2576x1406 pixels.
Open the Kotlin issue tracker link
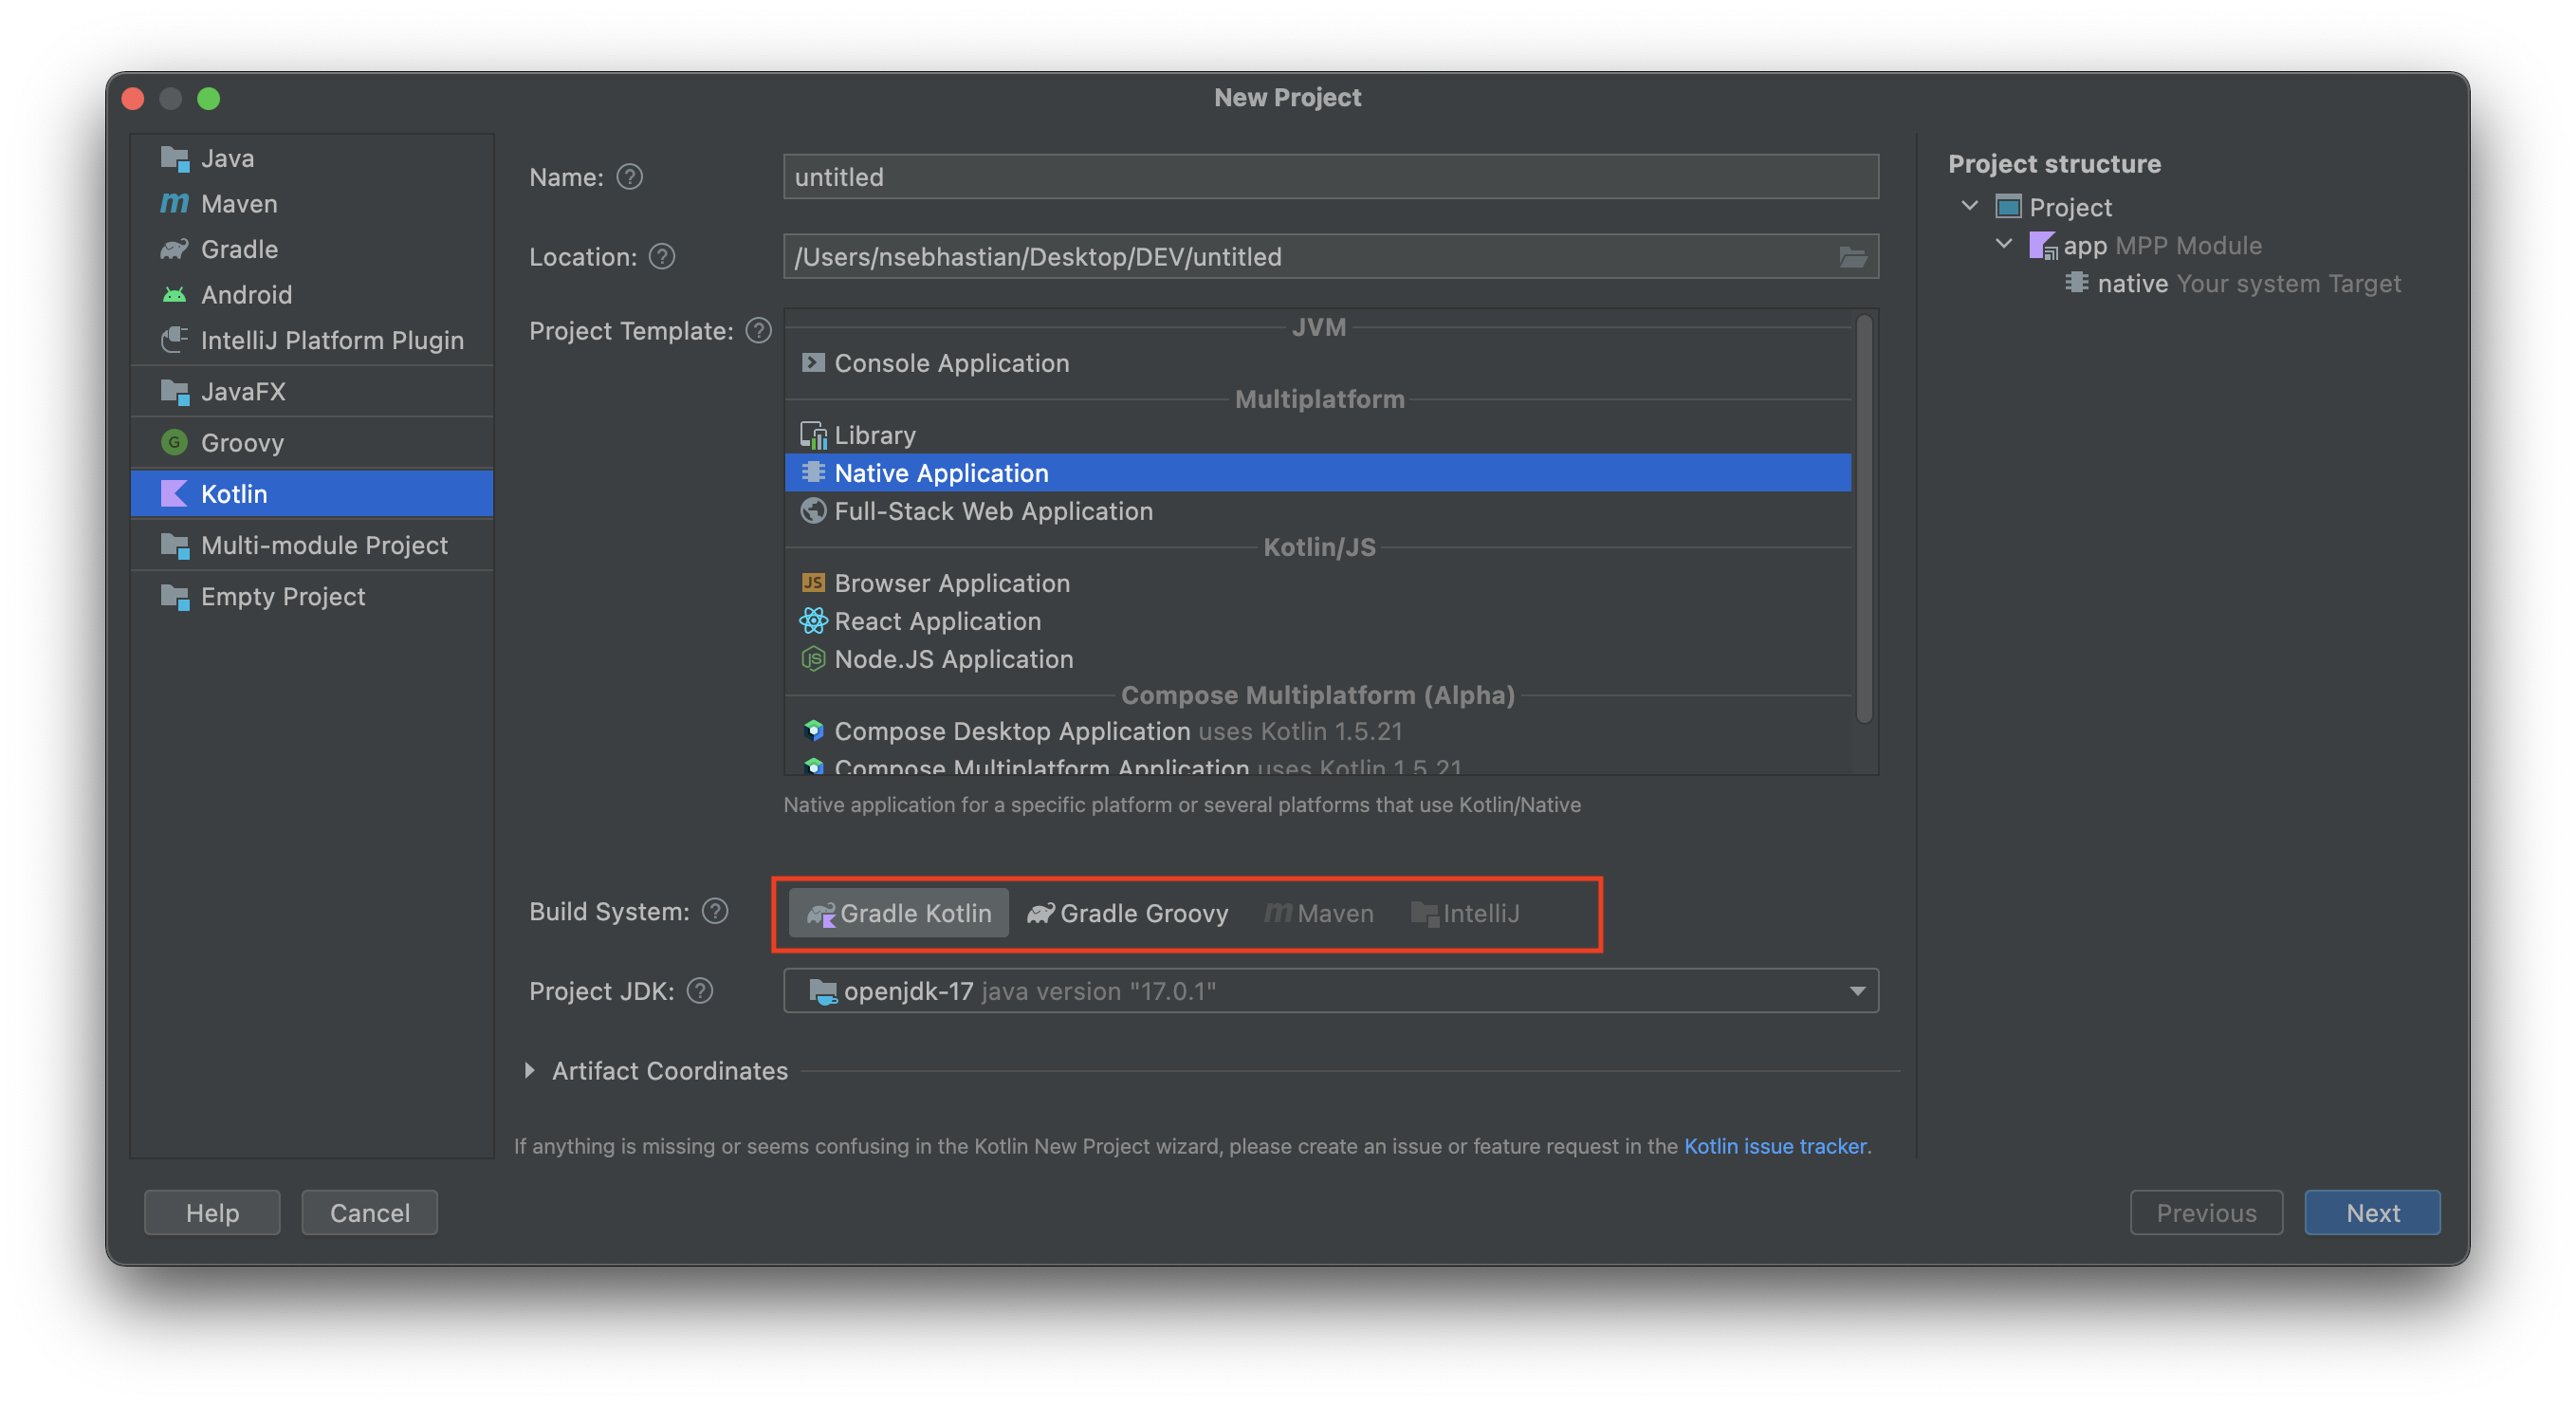tap(1775, 1146)
